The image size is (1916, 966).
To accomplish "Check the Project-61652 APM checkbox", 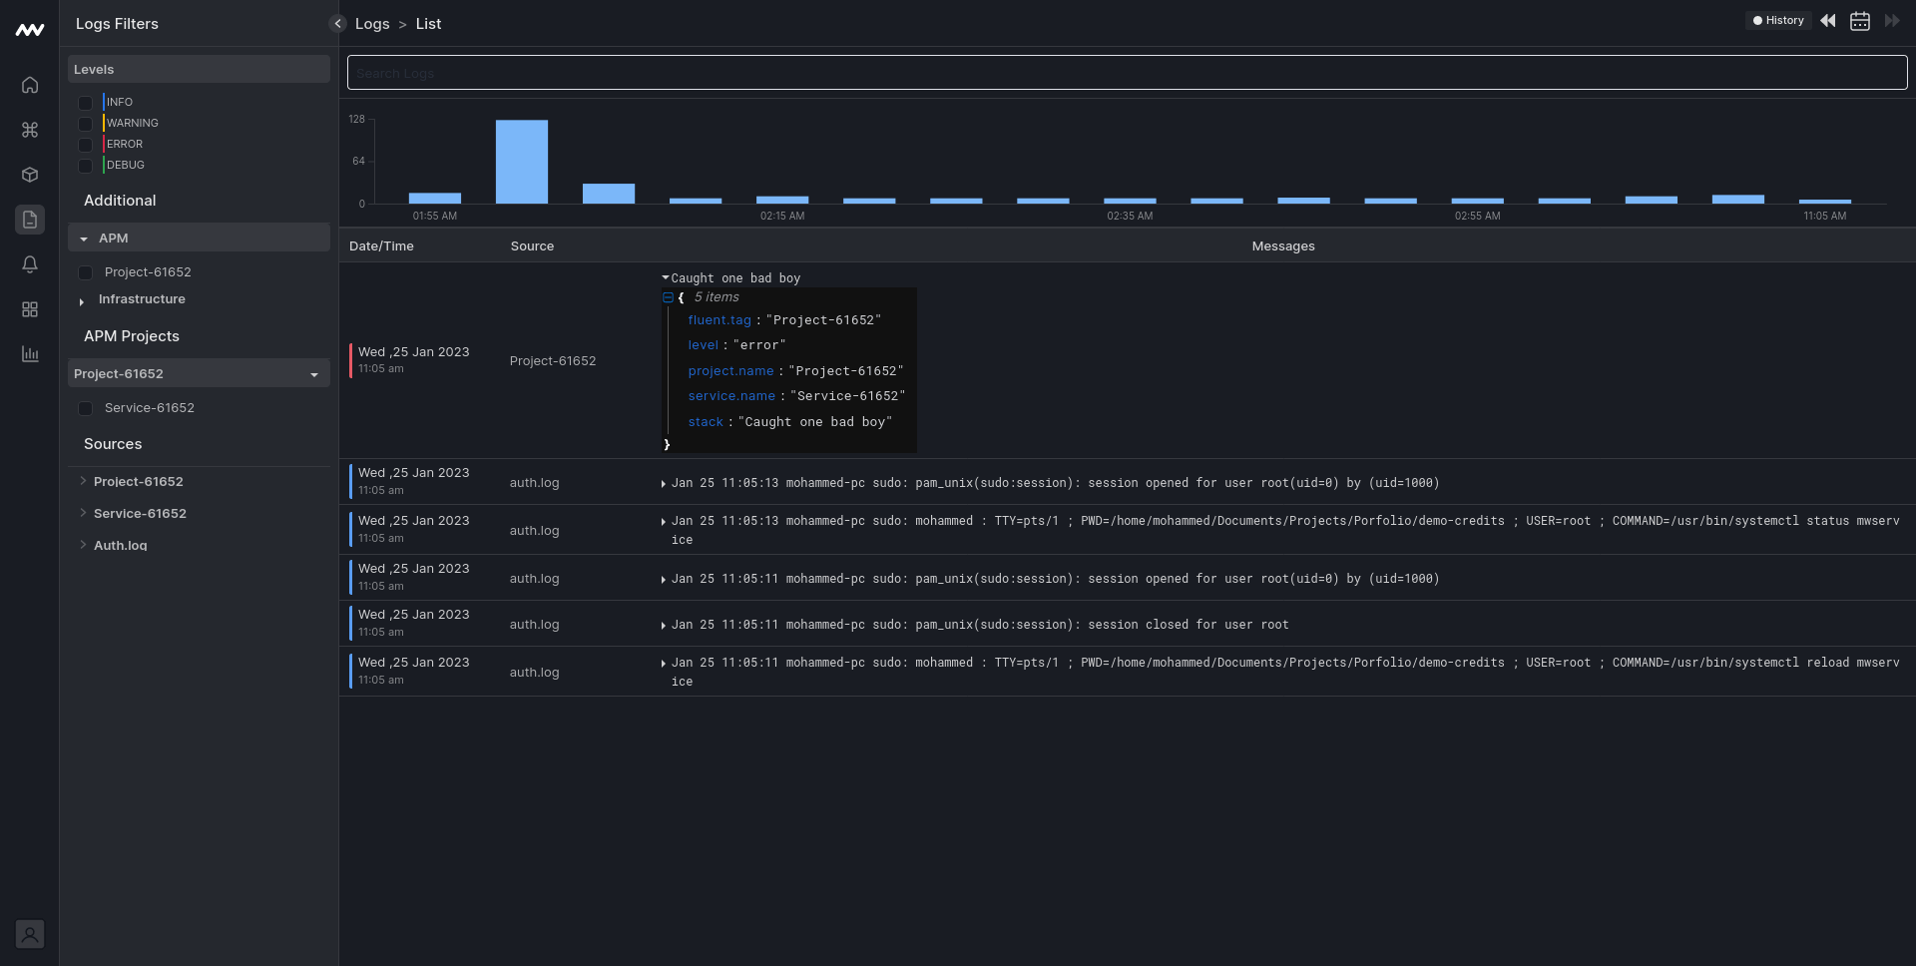I will [85, 272].
